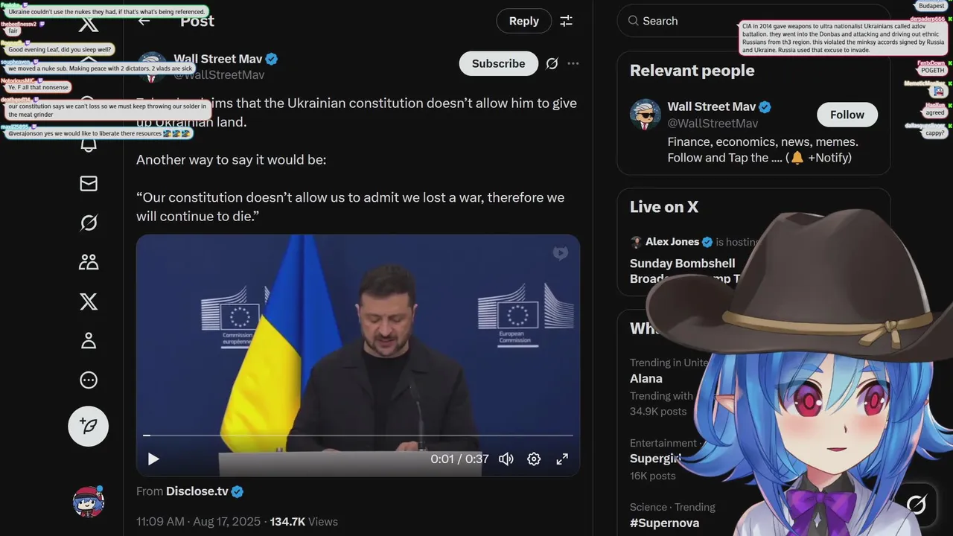
Task: Open Communities people icon in sidebar
Action: tap(89, 262)
